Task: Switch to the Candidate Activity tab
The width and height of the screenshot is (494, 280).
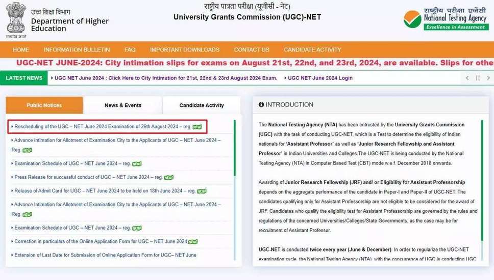Action: [x=202, y=105]
